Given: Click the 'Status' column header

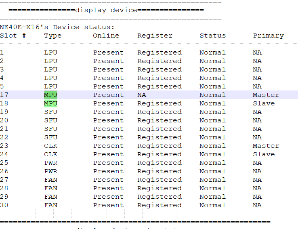Looking at the screenshot, I should 213,36.
